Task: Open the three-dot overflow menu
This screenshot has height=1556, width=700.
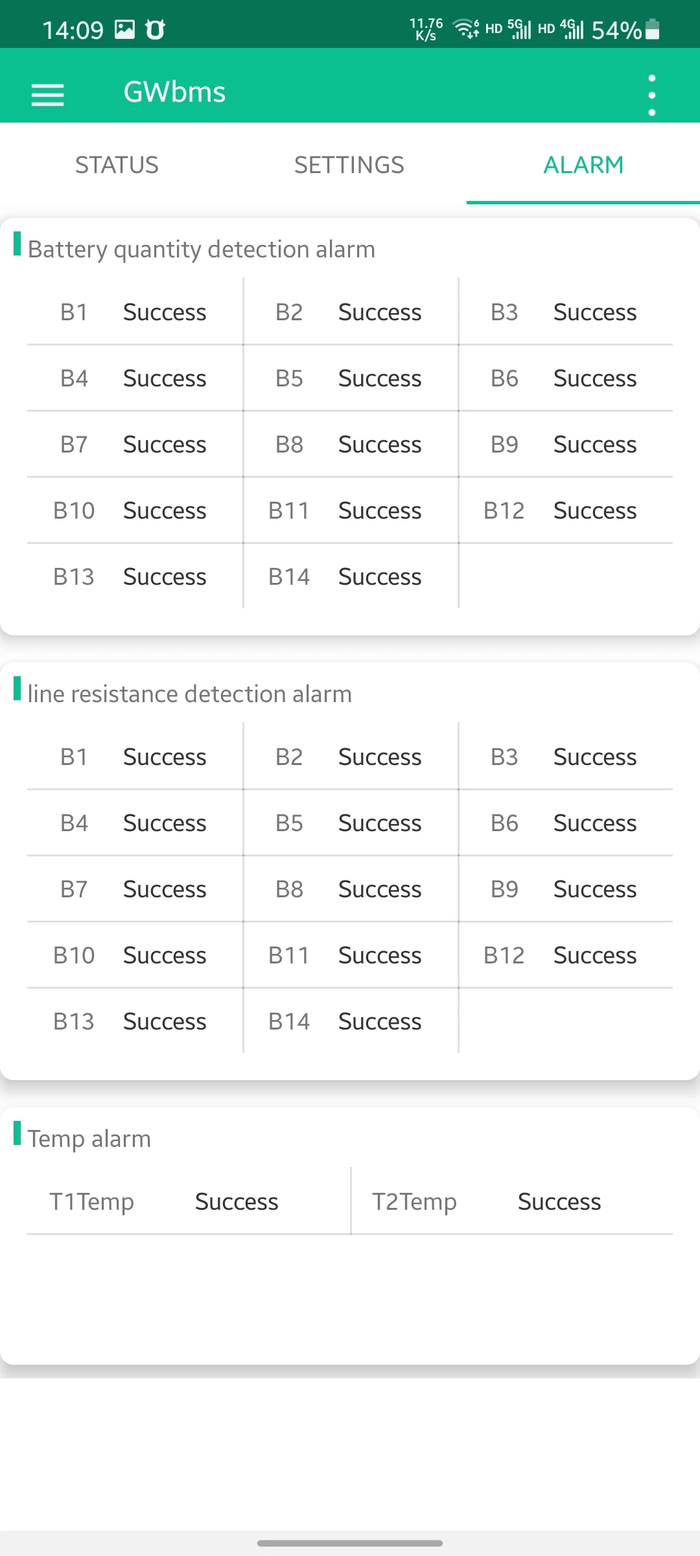Action: pyautogui.click(x=651, y=95)
